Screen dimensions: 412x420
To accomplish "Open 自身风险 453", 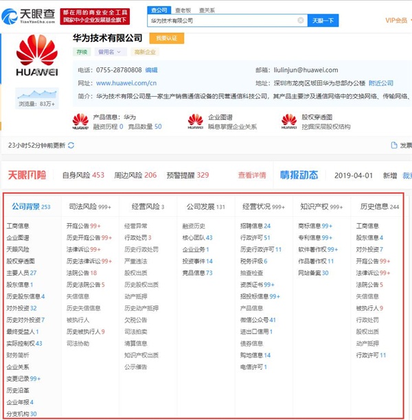I will coord(83,175).
